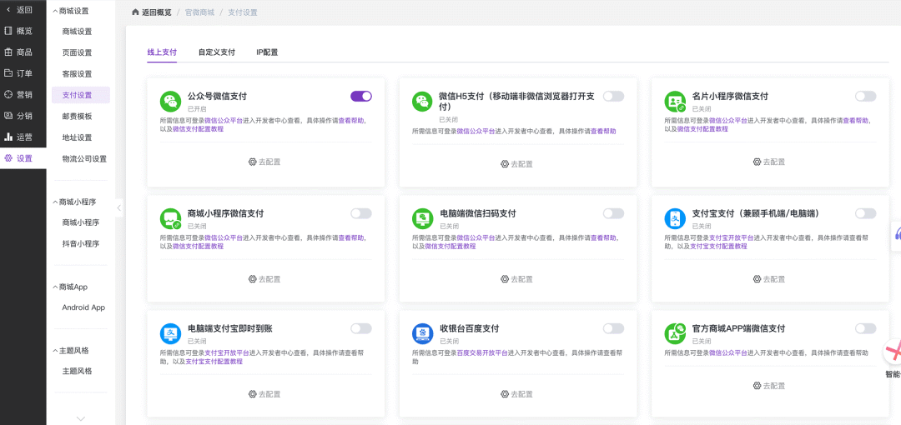Open the 概览 overview sidebar icon
The height and width of the screenshot is (425, 901).
[x=8, y=31]
